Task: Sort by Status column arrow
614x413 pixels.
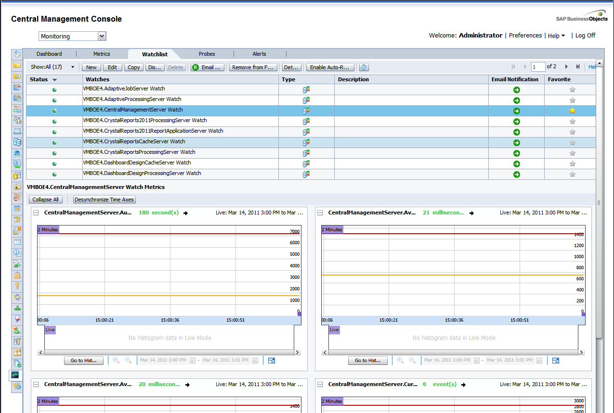Action: tap(54, 80)
